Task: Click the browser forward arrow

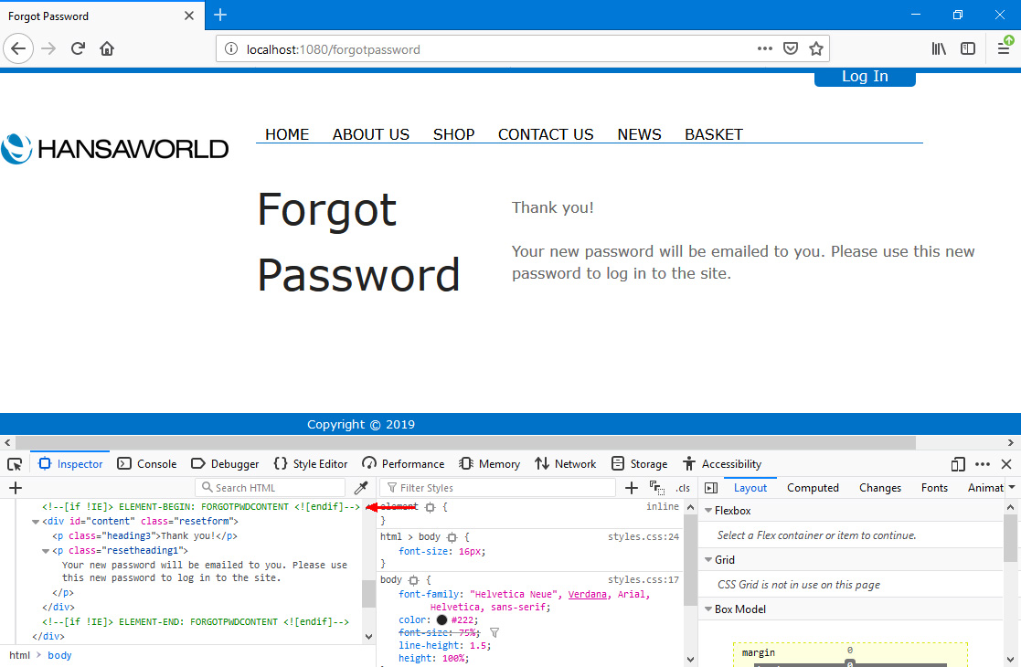Action: [48, 48]
